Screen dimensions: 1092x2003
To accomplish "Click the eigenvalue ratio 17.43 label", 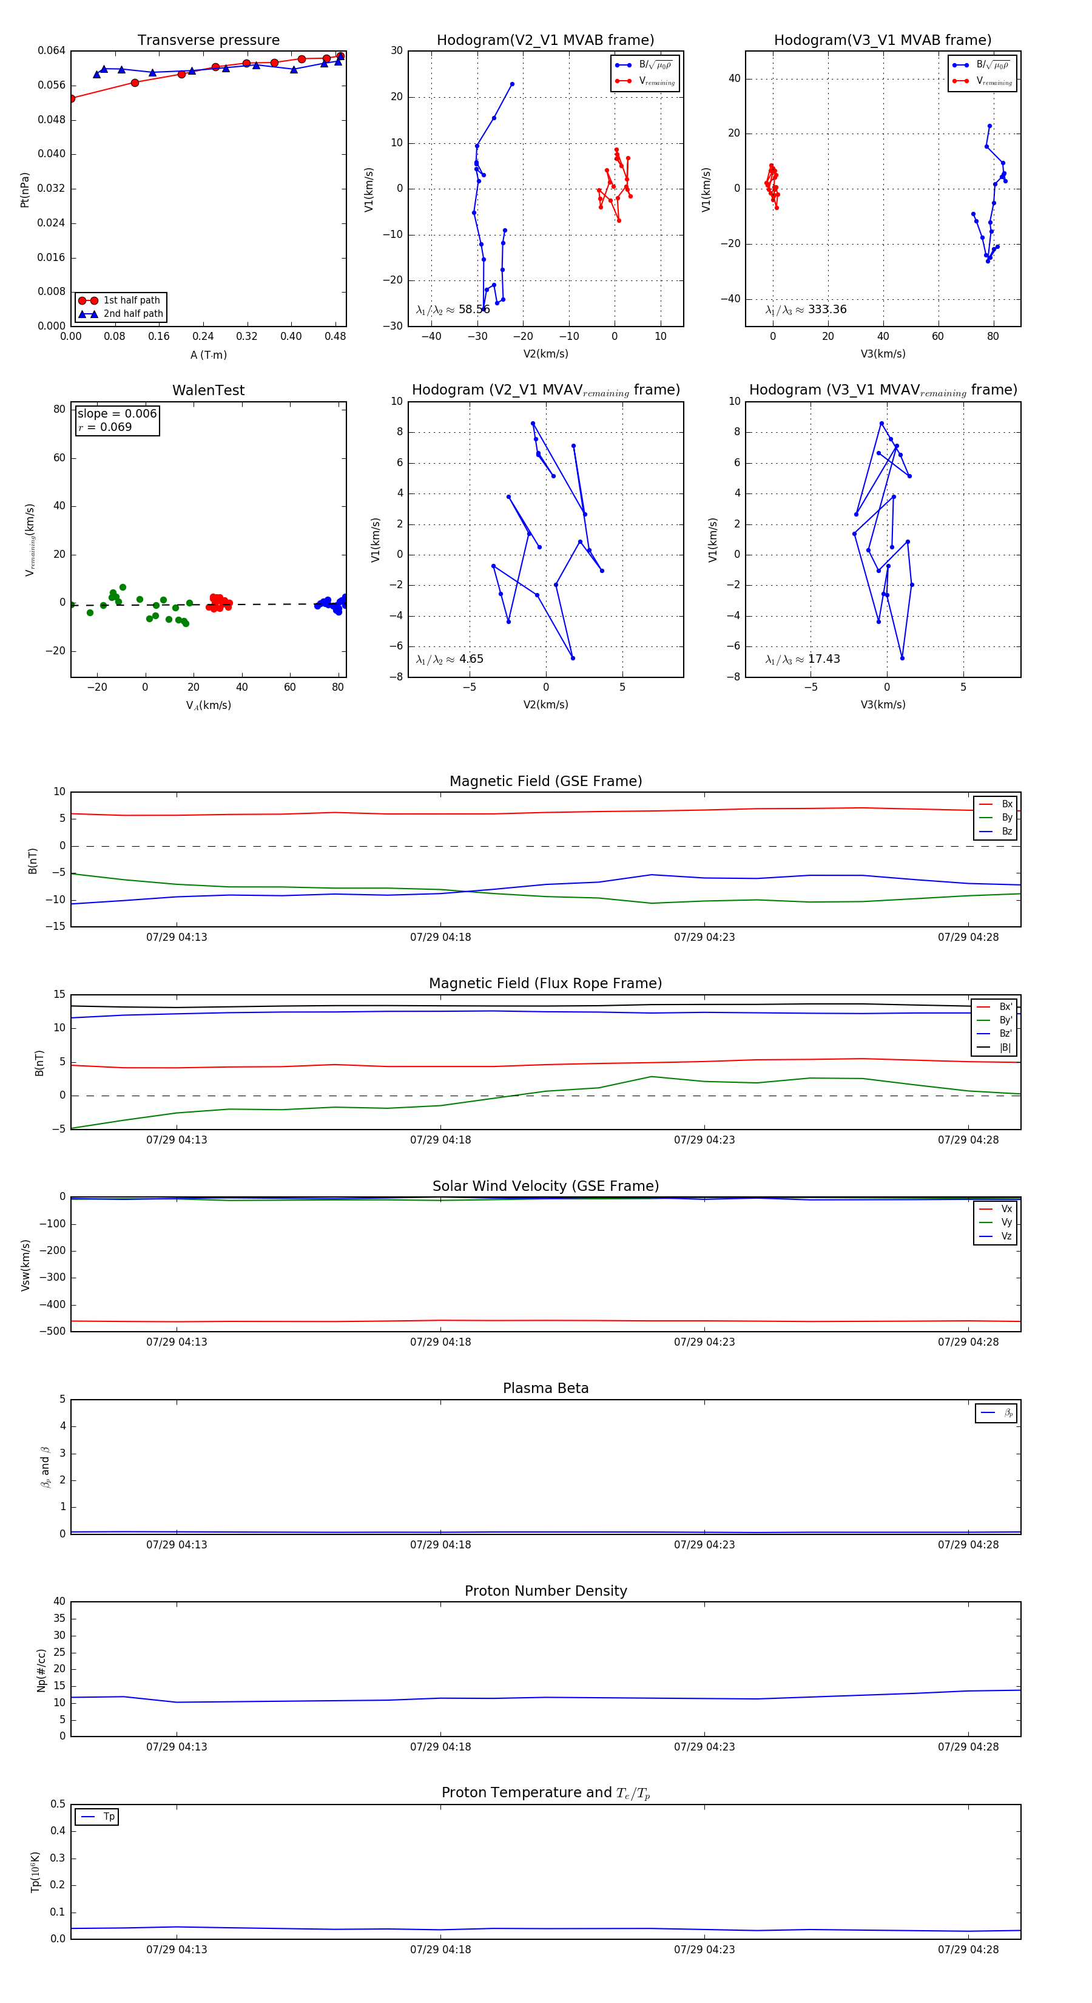I will (x=803, y=659).
